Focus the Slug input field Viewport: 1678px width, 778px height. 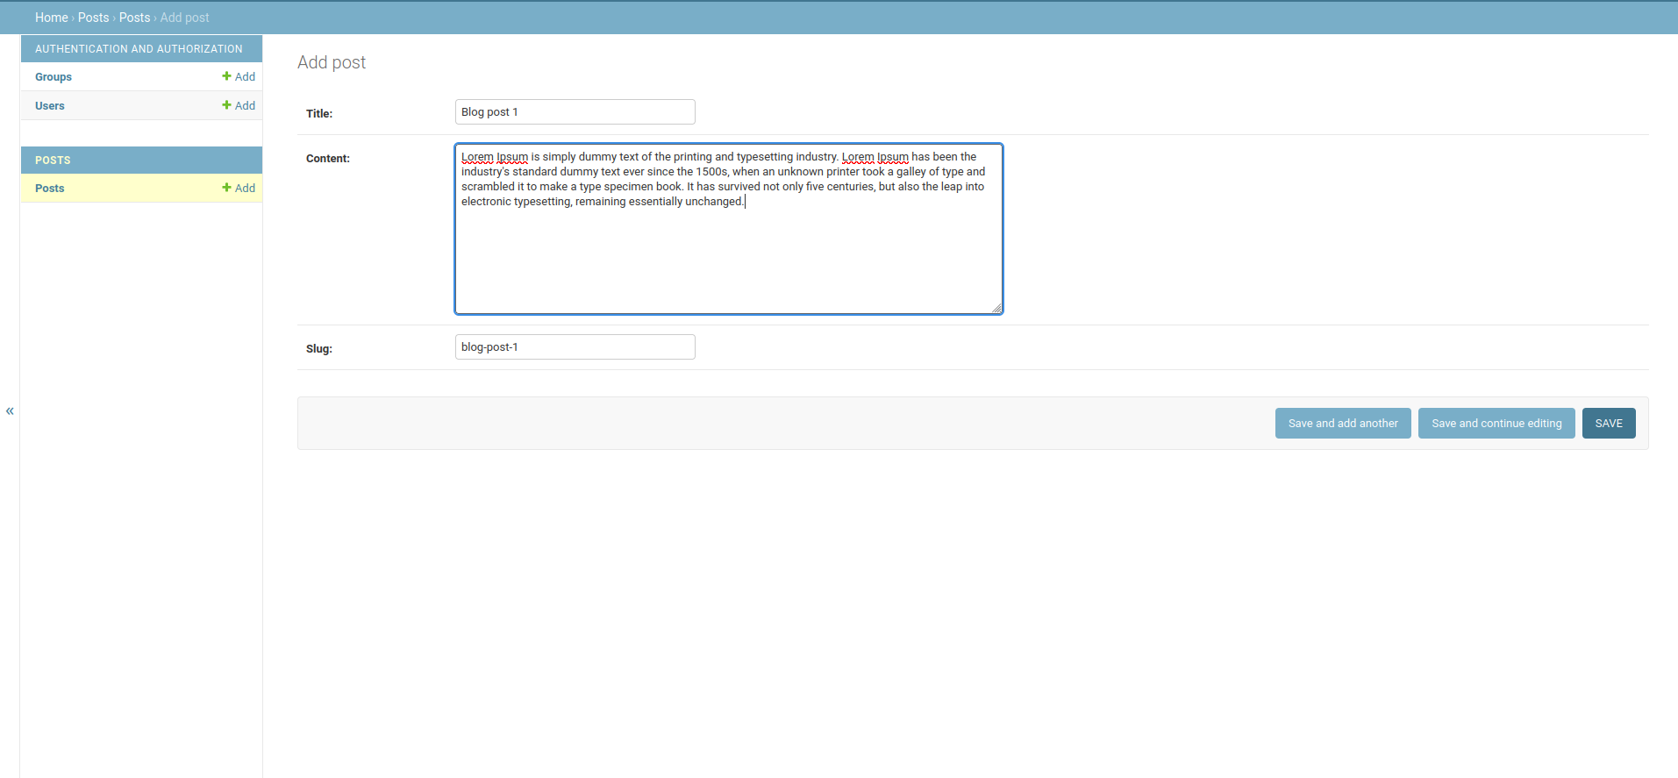point(575,347)
